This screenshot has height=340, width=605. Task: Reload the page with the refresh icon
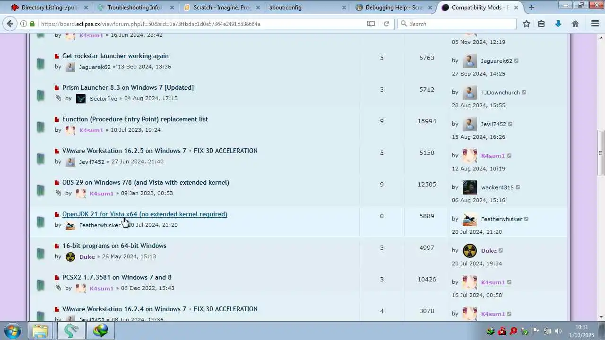pos(386,24)
